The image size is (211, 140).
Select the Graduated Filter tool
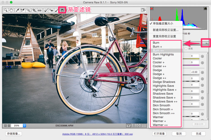coord(62,10)
